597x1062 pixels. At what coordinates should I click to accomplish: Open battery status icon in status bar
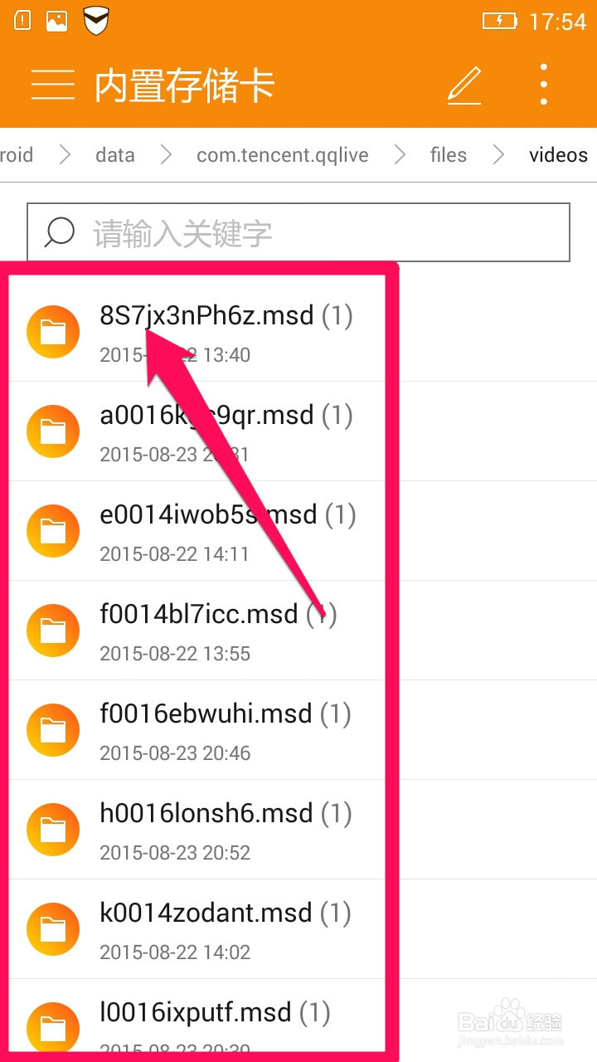click(499, 21)
